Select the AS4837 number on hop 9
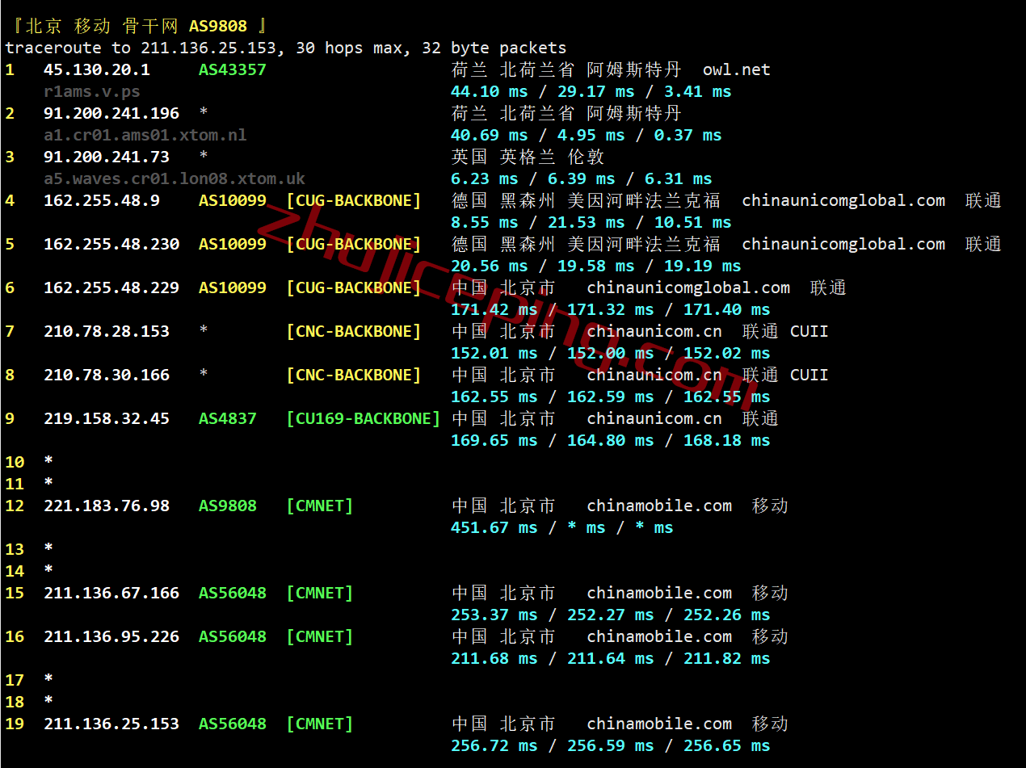1026x768 pixels. 228,418
